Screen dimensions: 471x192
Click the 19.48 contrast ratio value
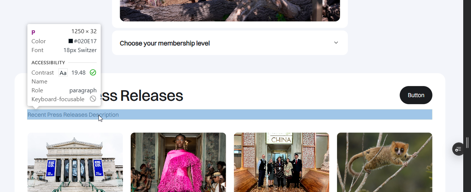78,73
